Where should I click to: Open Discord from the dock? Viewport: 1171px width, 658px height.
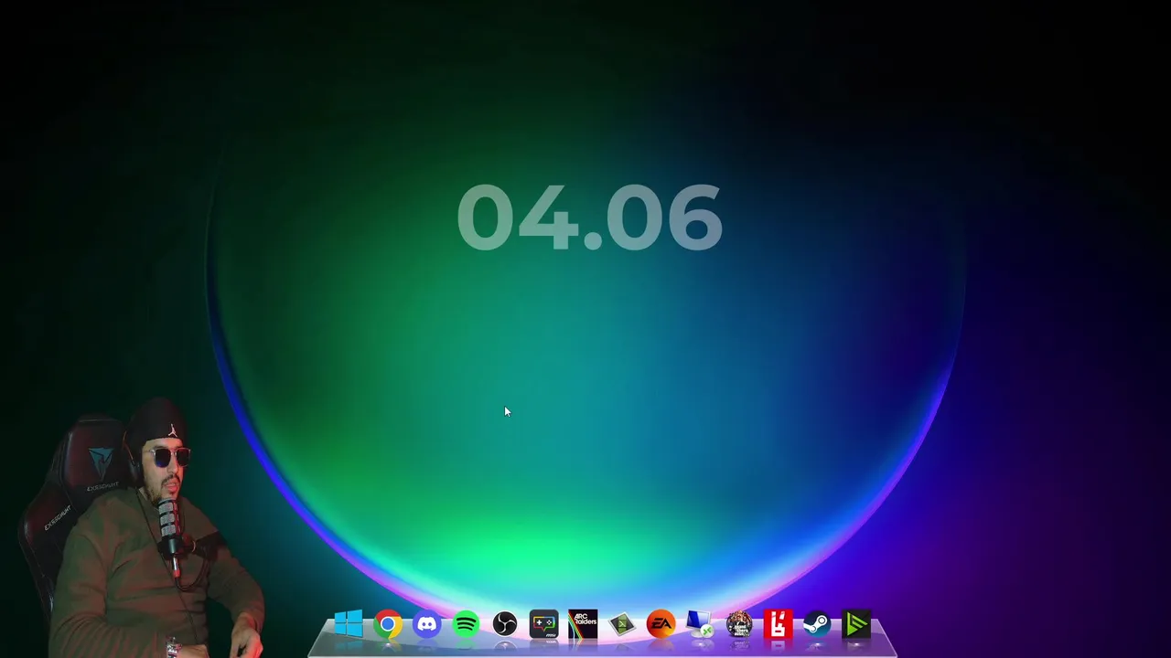(427, 625)
